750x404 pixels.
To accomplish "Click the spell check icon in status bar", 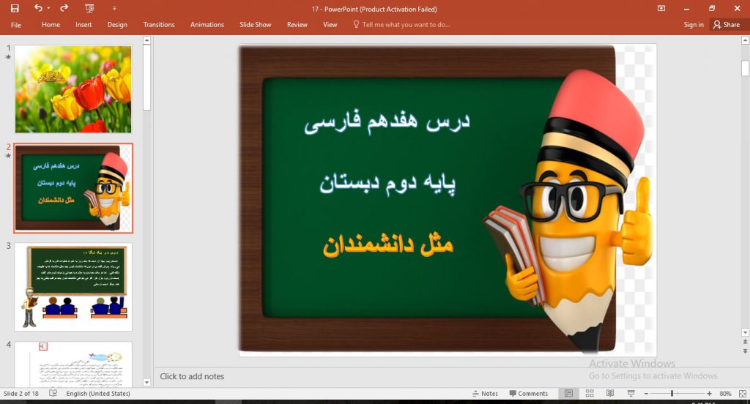I will 53,394.
